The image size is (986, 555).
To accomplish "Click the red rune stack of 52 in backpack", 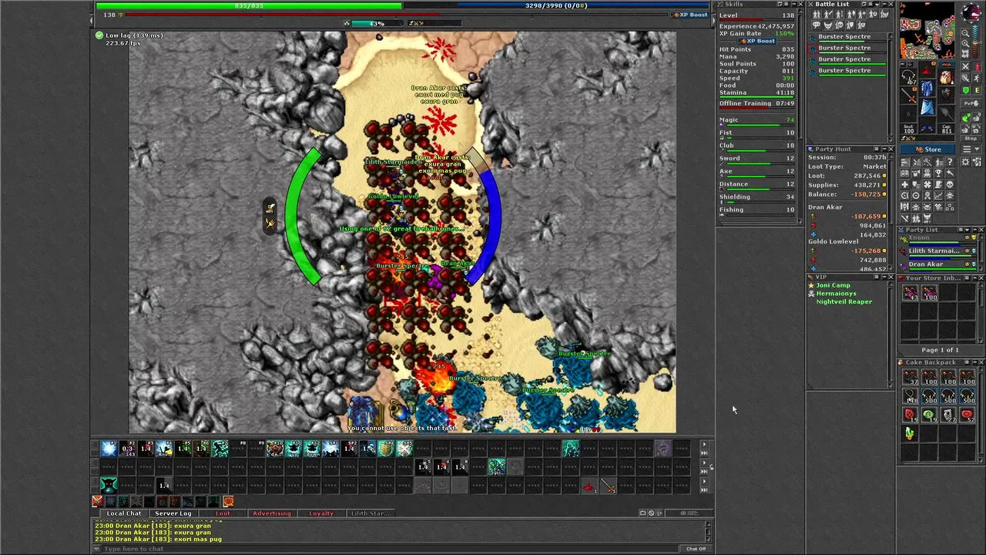I will click(x=967, y=415).
